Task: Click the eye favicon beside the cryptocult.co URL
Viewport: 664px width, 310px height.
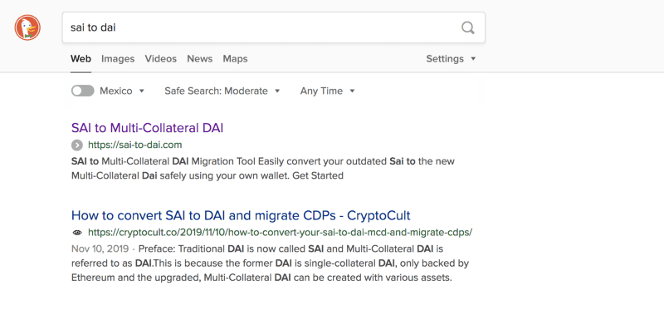Action: point(77,233)
